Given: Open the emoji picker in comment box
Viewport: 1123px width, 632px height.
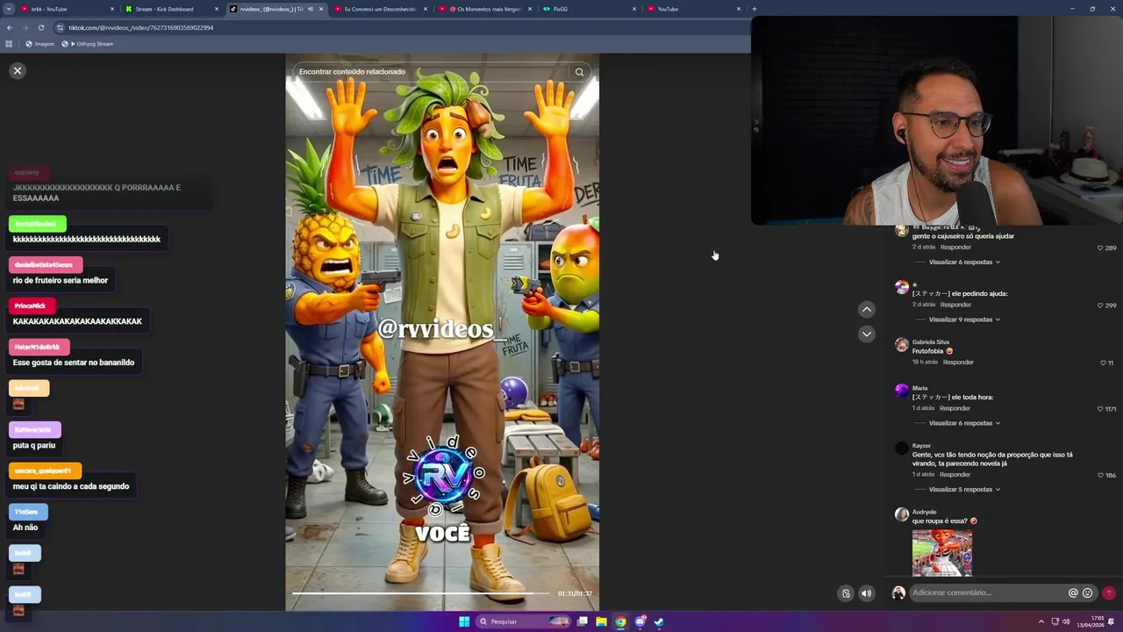Looking at the screenshot, I should pyautogui.click(x=1088, y=592).
